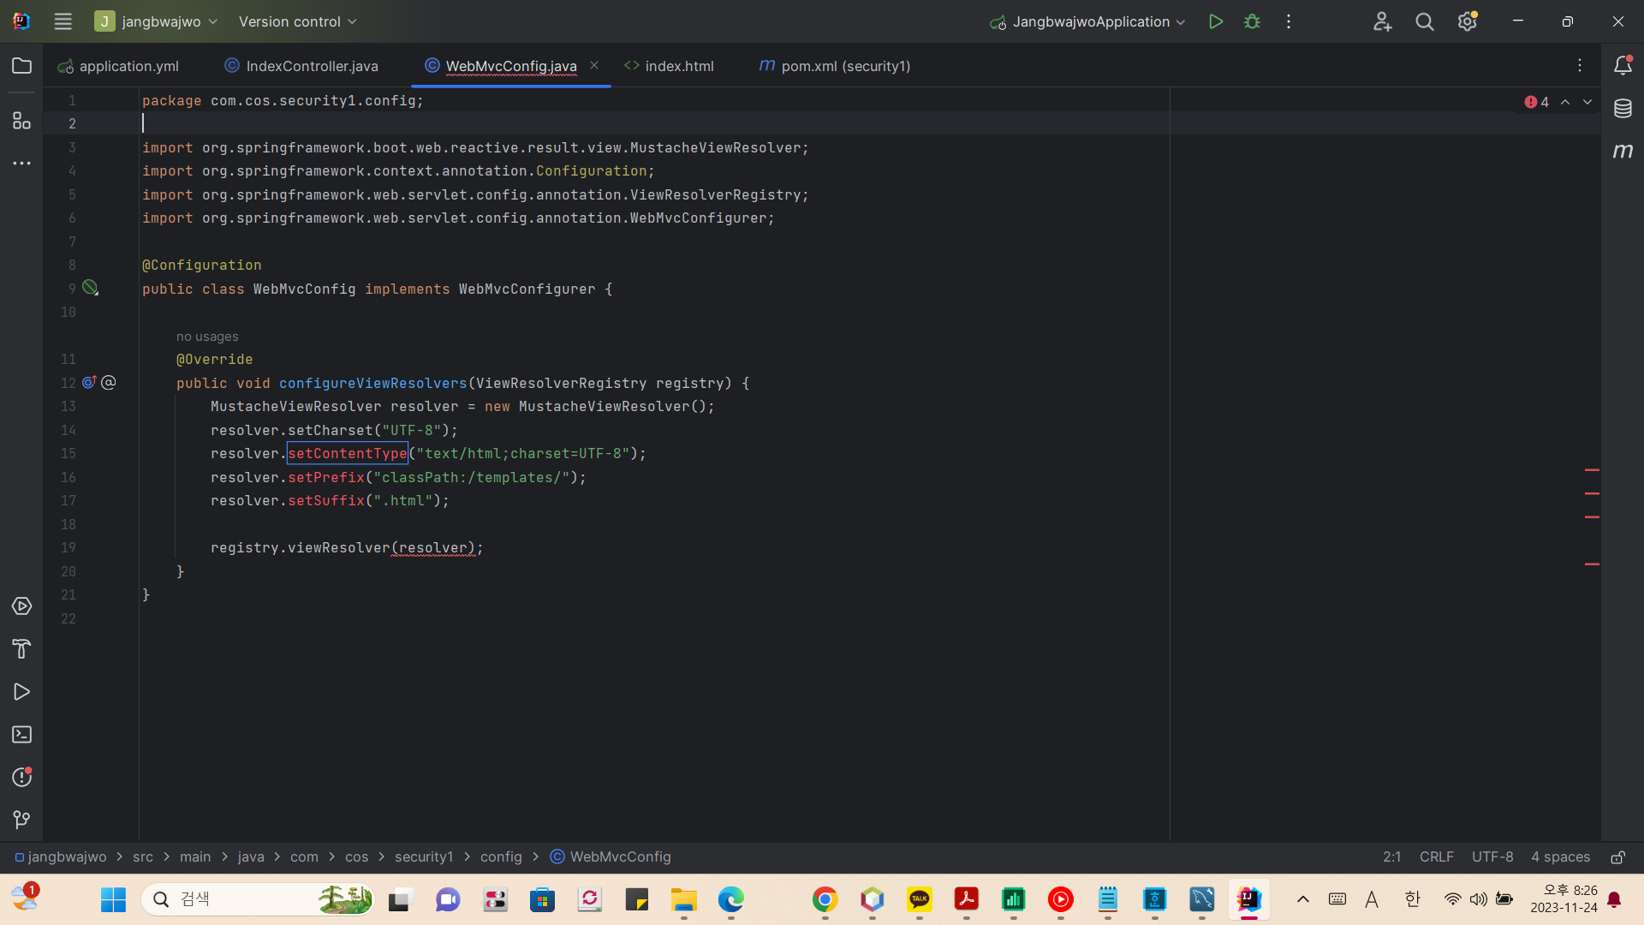Screen dimensions: 1644x925
Task: Click Spring bean gutter icon on line 9
Action: point(90,288)
